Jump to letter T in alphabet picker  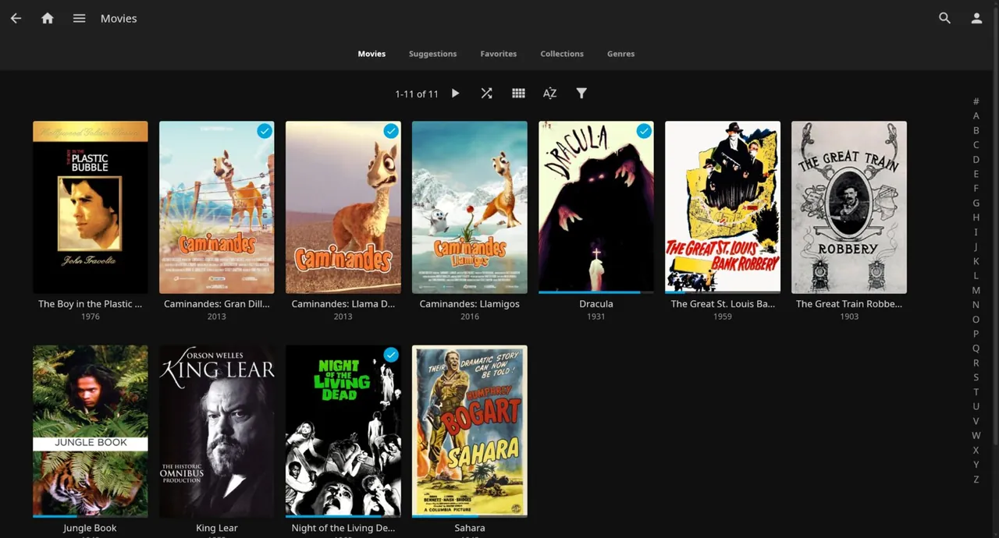976,392
